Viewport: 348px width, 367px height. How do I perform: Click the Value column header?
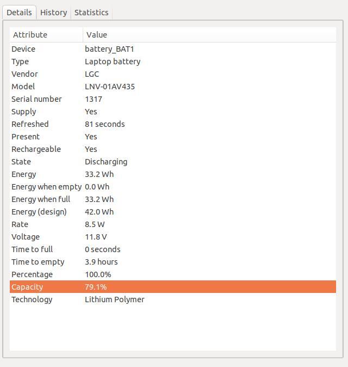(209, 35)
